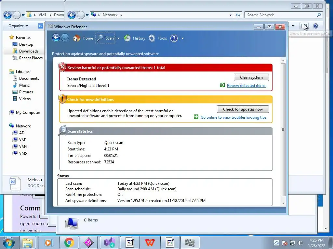Click the Defender help question mark icon
Viewport: 333px width, 249px height.
174,38
